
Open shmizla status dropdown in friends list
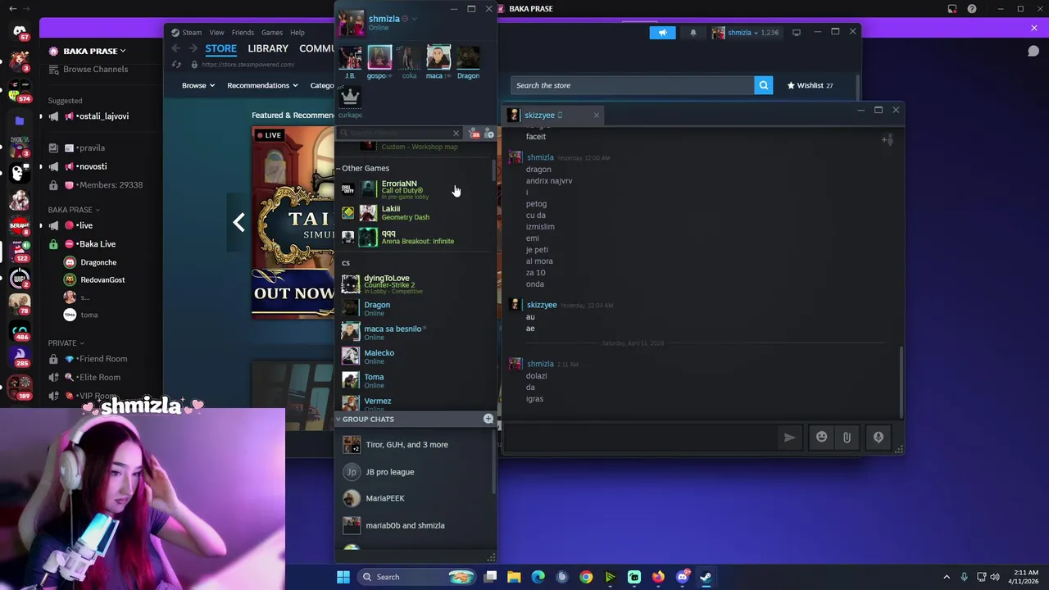[x=414, y=19]
